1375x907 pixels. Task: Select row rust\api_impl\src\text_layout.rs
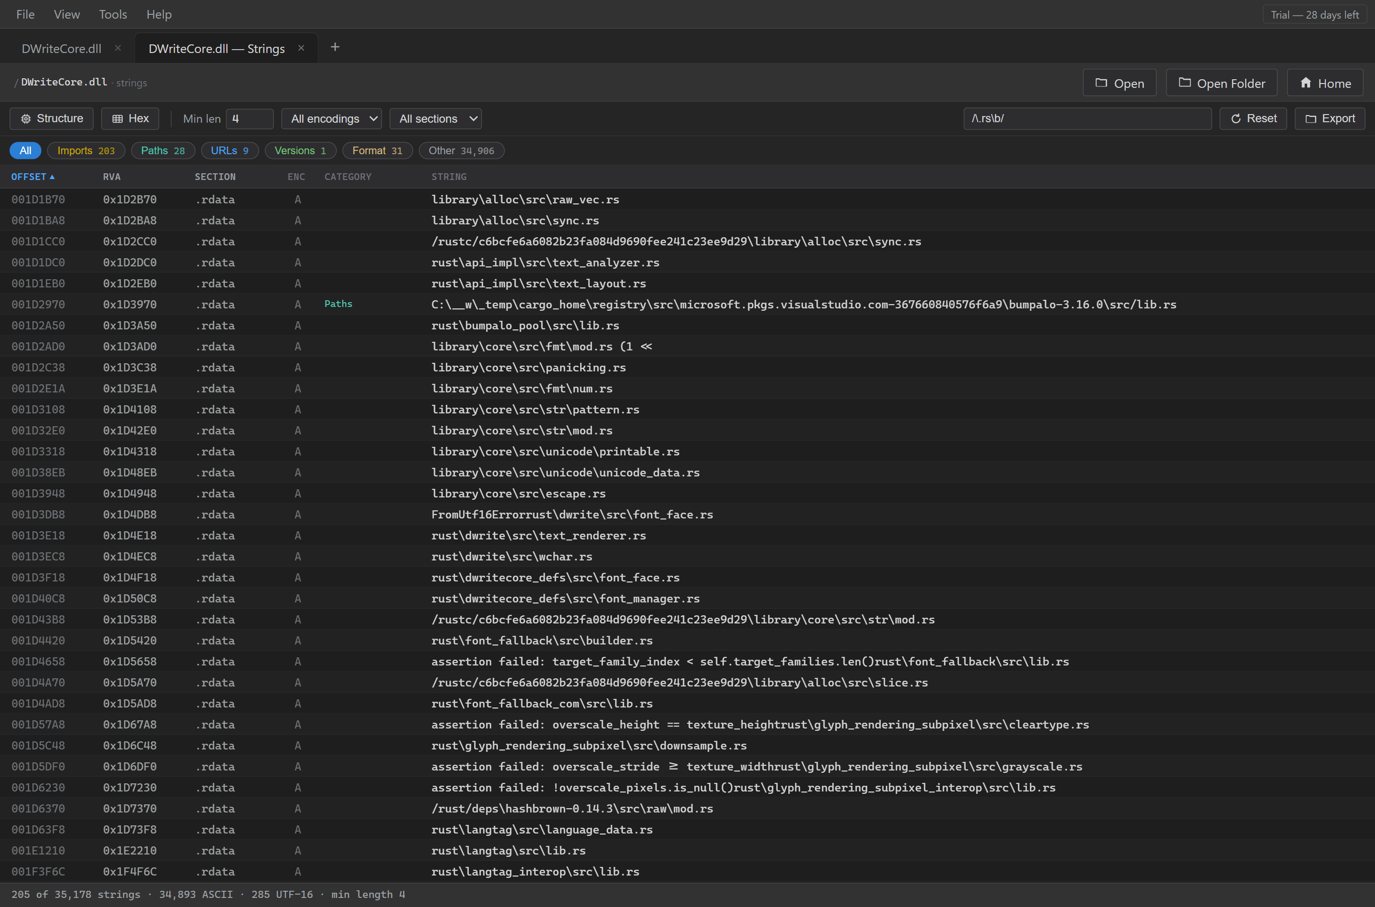click(x=687, y=284)
